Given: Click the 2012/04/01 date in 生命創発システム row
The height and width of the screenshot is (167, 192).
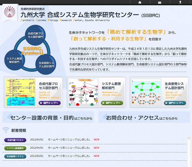Looking at the screenshot, I should 37,156.
